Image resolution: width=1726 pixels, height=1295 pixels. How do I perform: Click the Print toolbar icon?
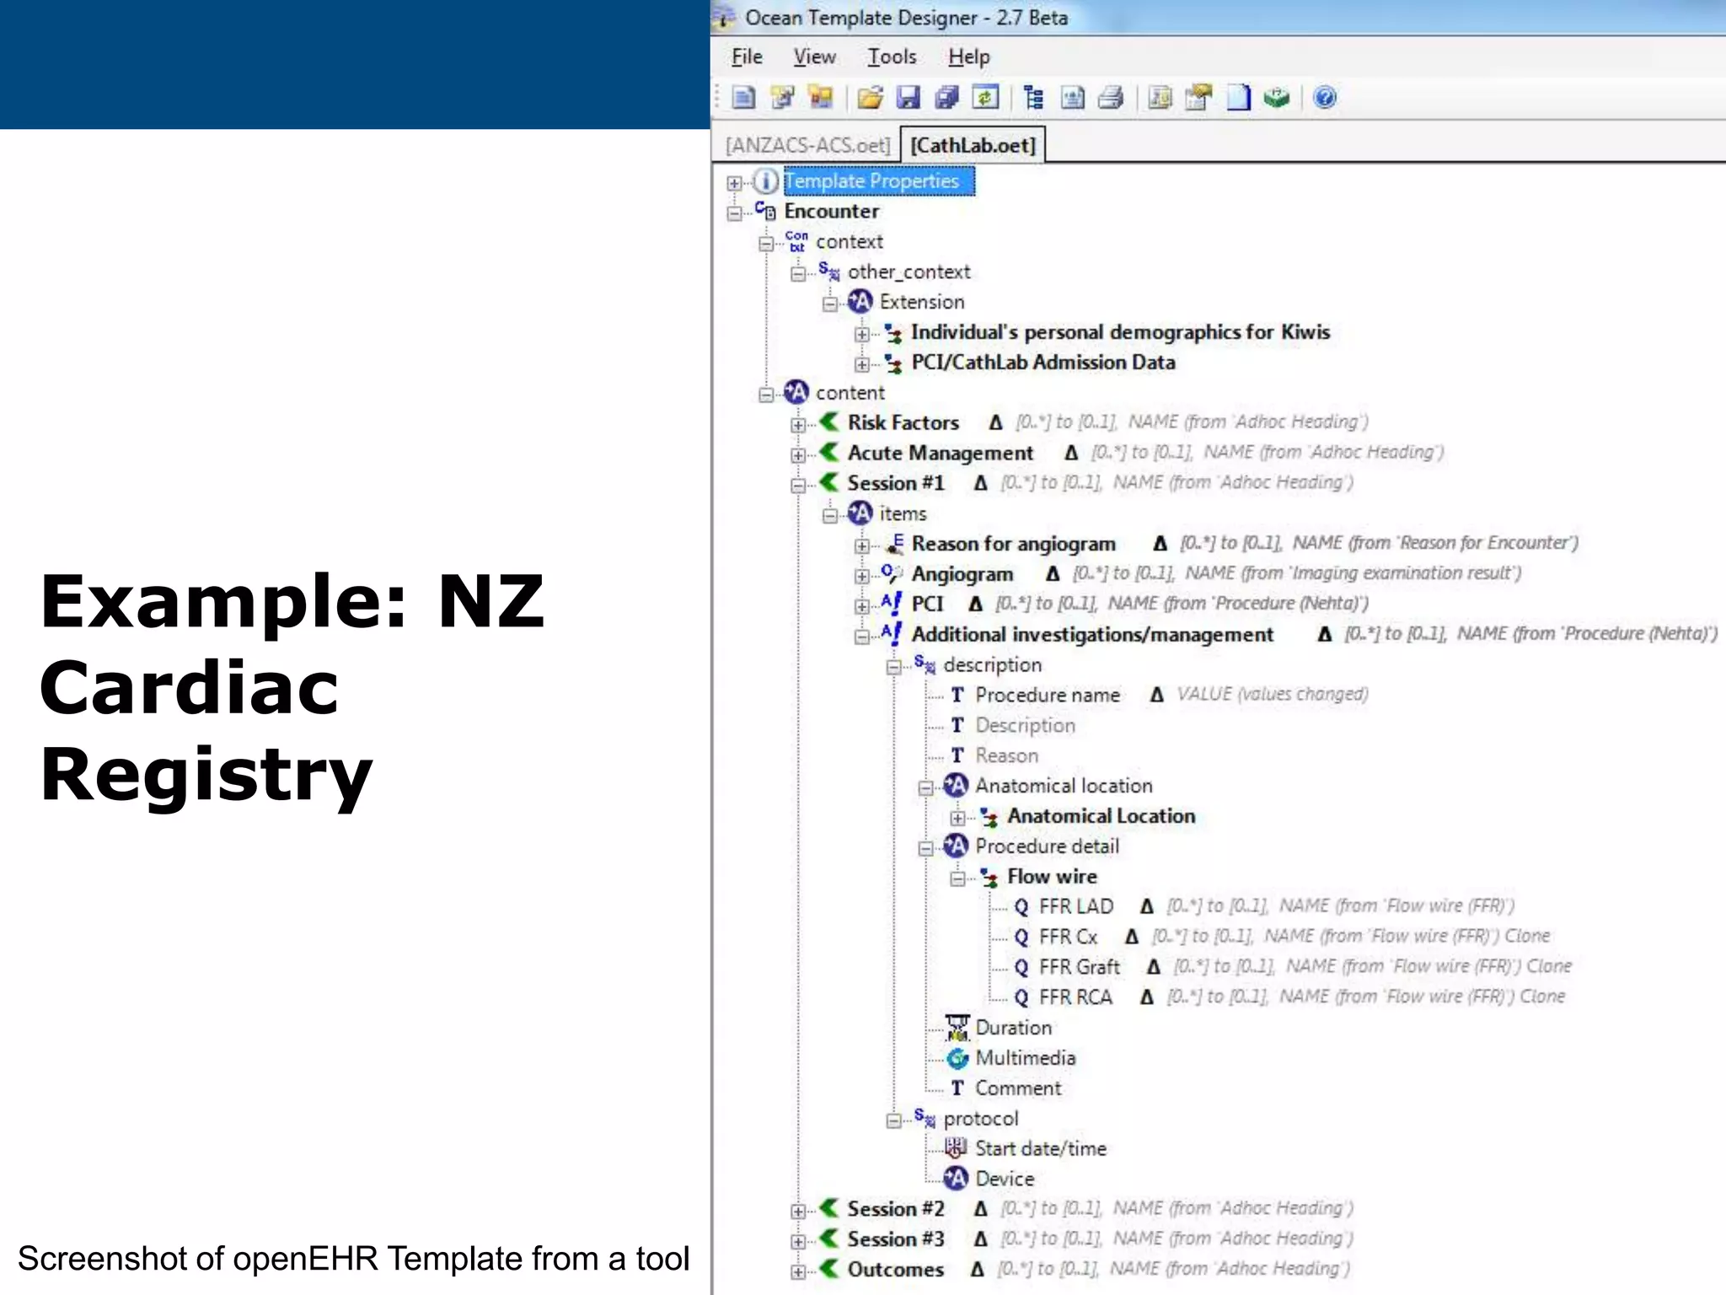click(x=1111, y=98)
